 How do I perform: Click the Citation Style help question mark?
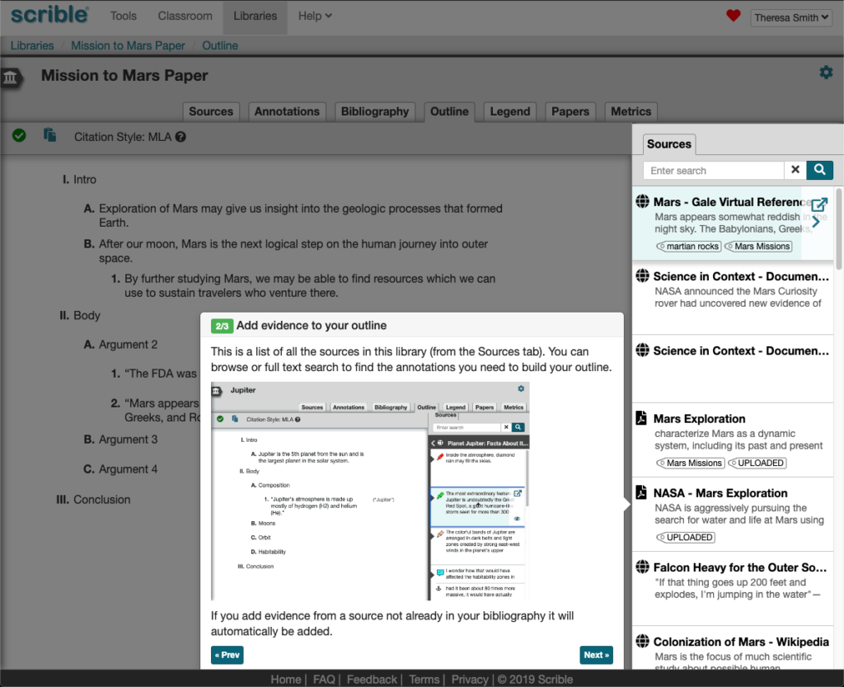point(181,137)
